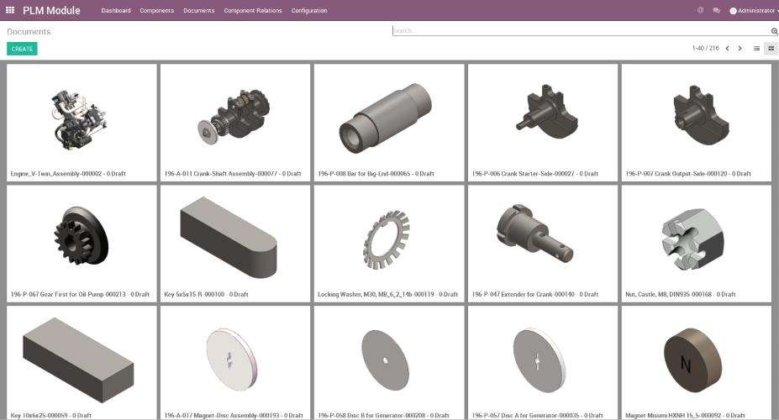779x420 pixels.
Task: Click label 'Key 10x6x25-000059 - 0 Draft'
Action: pos(50,416)
